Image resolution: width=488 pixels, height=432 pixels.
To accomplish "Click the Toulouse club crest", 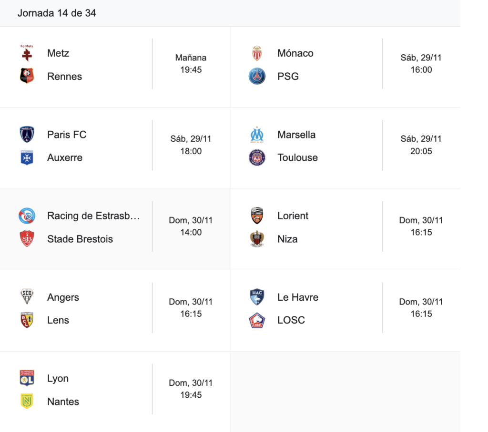I will click(x=257, y=157).
